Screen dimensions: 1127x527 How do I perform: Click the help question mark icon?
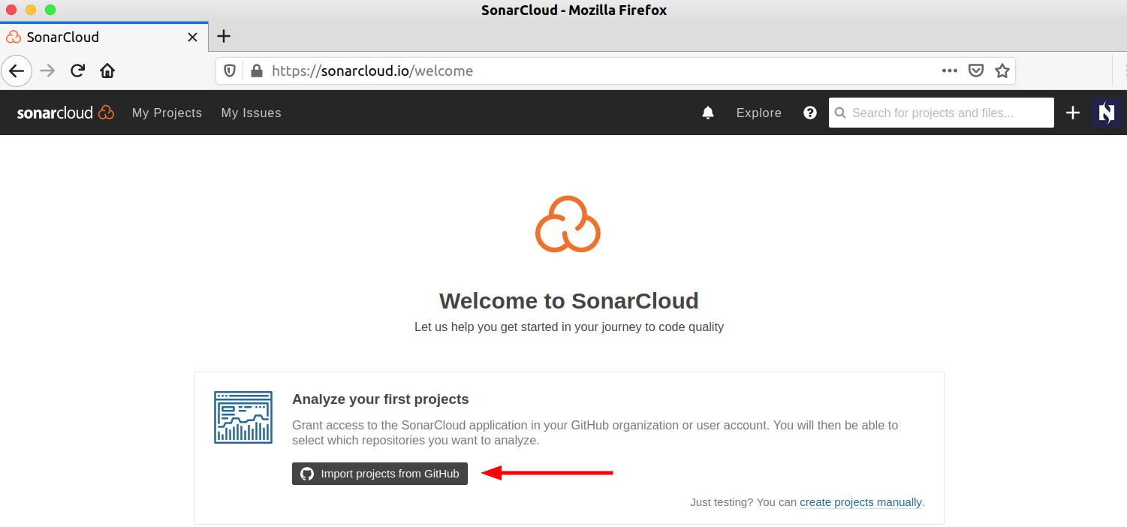click(809, 113)
